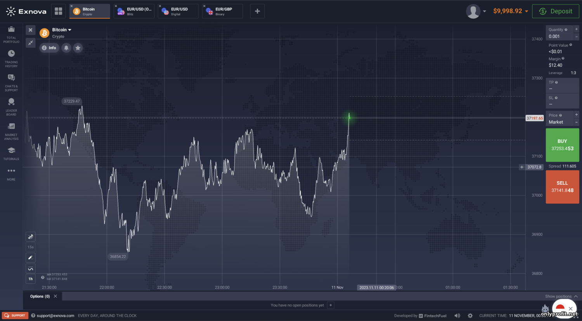Toggle sound with the speaker icon

[x=457, y=316]
